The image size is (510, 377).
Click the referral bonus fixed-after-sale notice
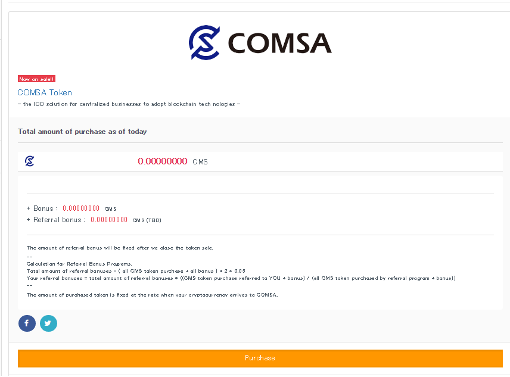click(x=120, y=248)
